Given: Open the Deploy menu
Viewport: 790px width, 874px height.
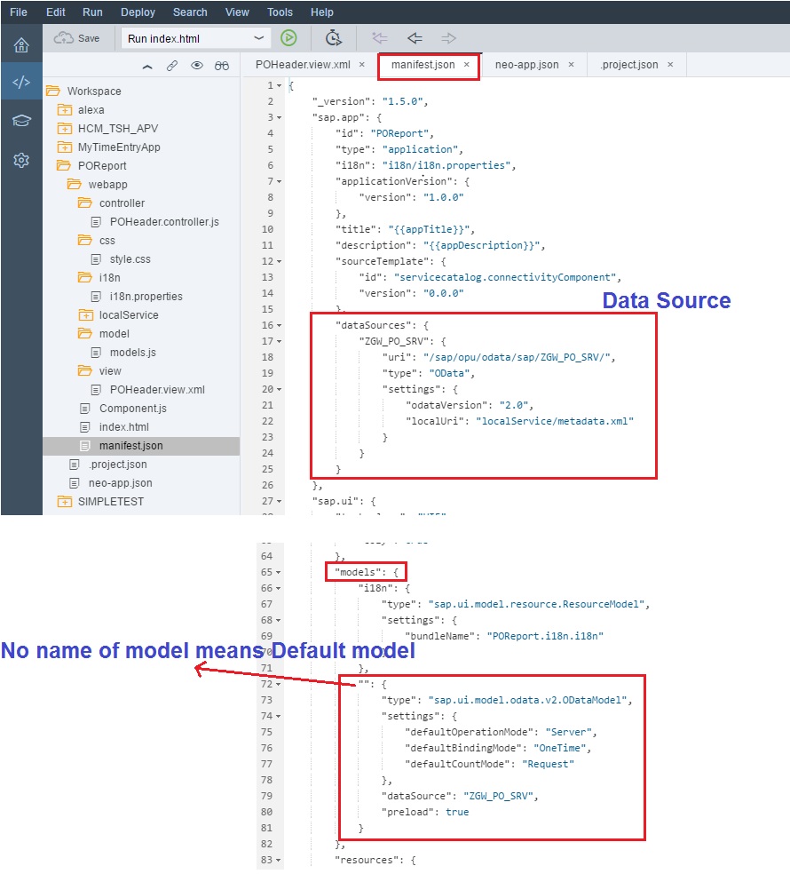Looking at the screenshot, I should pyautogui.click(x=138, y=12).
